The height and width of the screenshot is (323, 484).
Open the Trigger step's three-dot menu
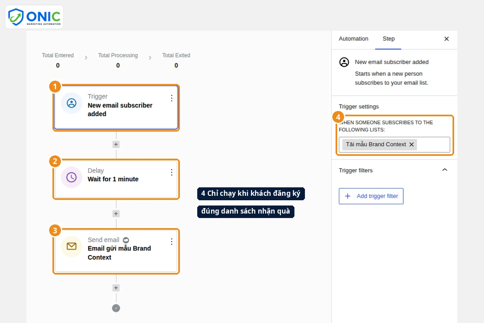[171, 98]
